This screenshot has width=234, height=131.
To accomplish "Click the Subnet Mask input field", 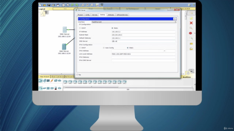I will pos(143,35).
